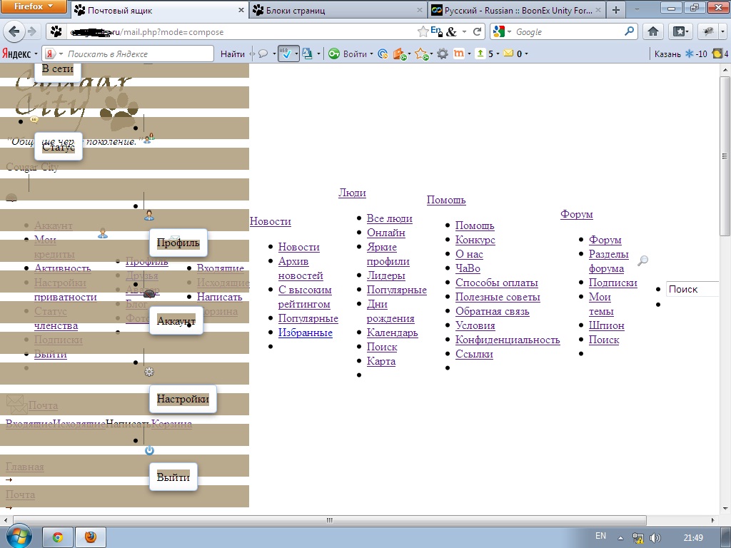Viewport: 731px width, 548px height.
Task: Click the Способы оплаты link
Action: click(x=496, y=283)
